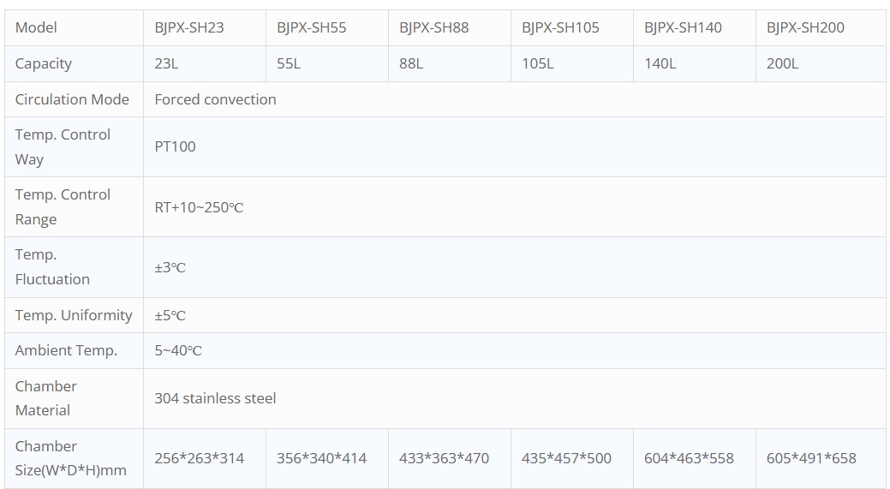Select the BJPX-SH200 model cell
890x489 pixels.
click(805, 27)
